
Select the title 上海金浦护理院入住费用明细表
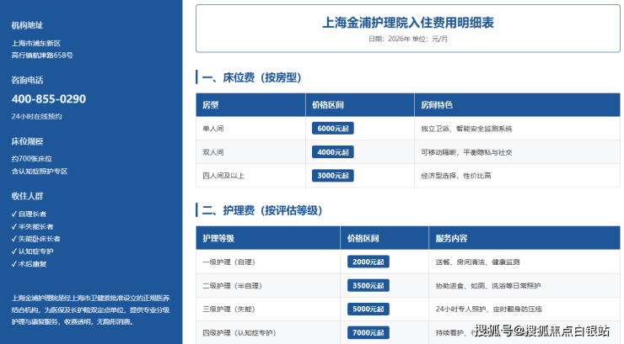408,22
